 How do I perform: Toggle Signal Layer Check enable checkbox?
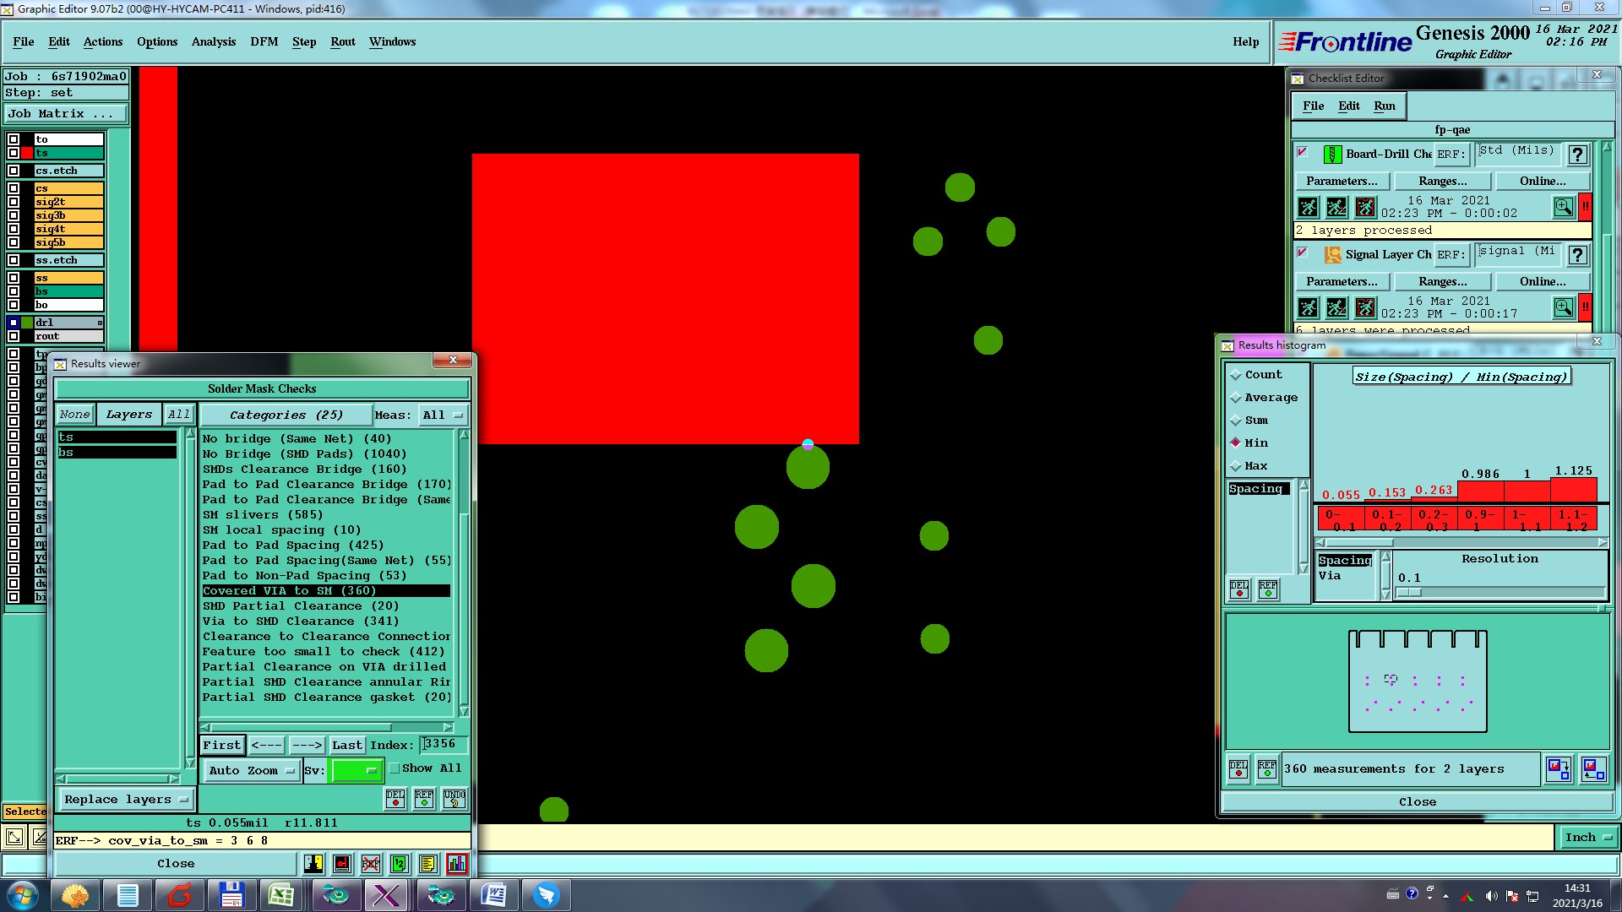1303,252
